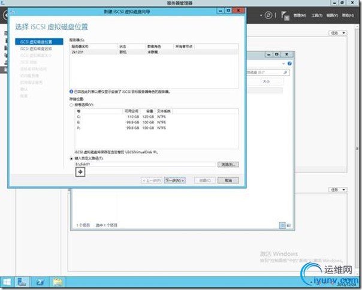Switch Explorer to large icons view
Image resolution: width=362 pixels, height=290 pixels.
click(289, 225)
